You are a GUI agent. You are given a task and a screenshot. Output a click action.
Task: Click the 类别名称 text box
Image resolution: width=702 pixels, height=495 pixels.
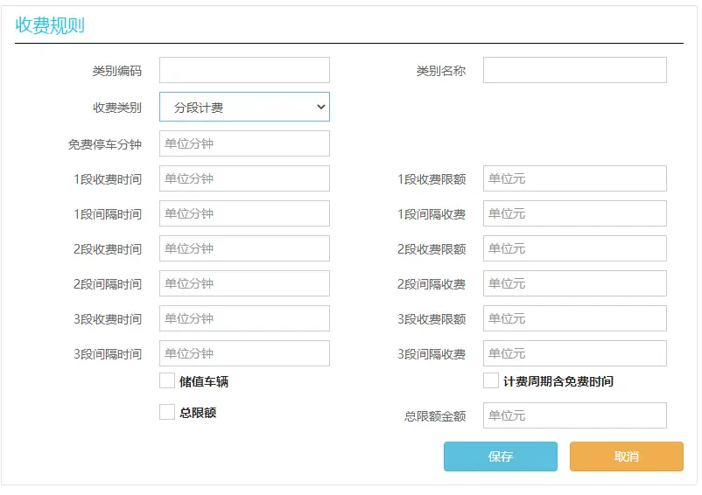[x=574, y=70]
